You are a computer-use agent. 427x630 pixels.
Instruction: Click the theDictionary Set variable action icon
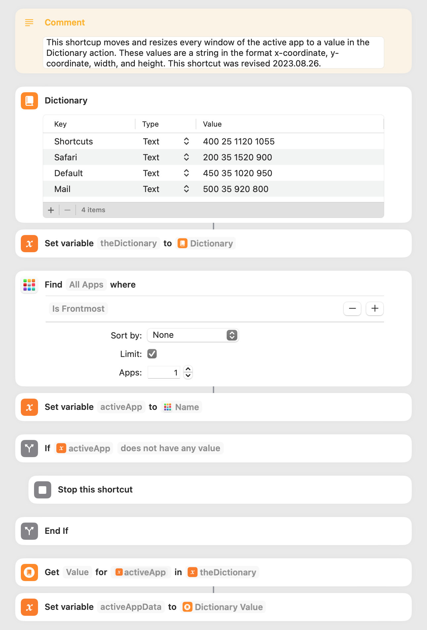coord(29,244)
